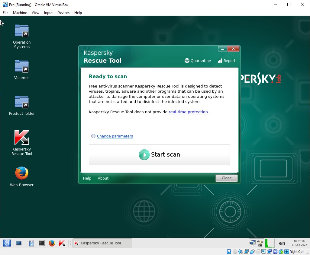Open the VirtualBox Help menu

(x=78, y=13)
